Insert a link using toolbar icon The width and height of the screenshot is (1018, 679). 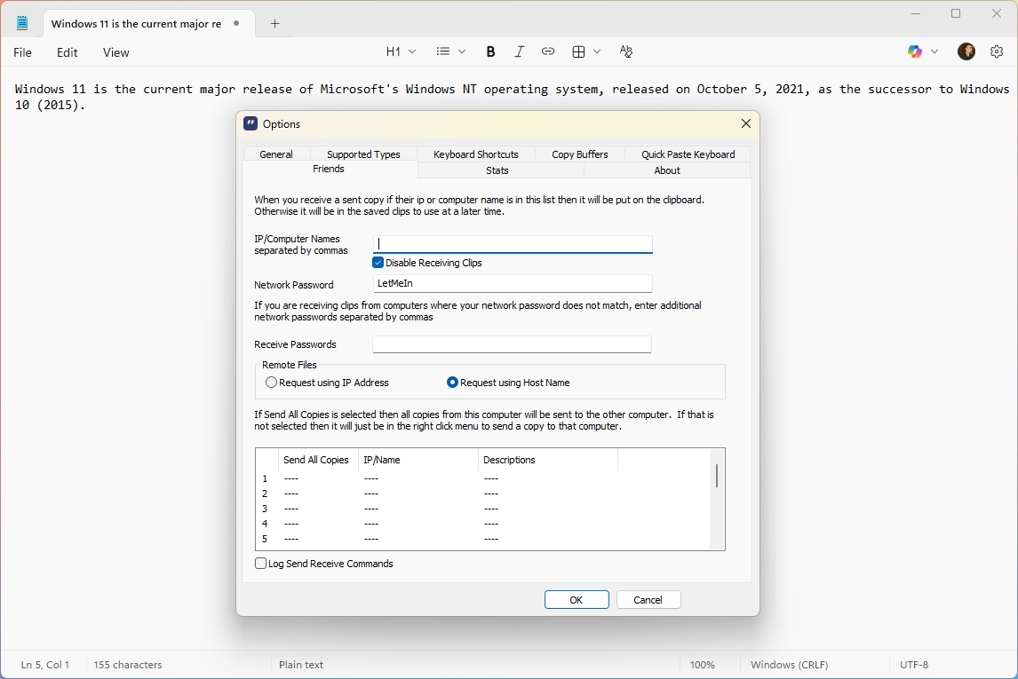click(548, 51)
